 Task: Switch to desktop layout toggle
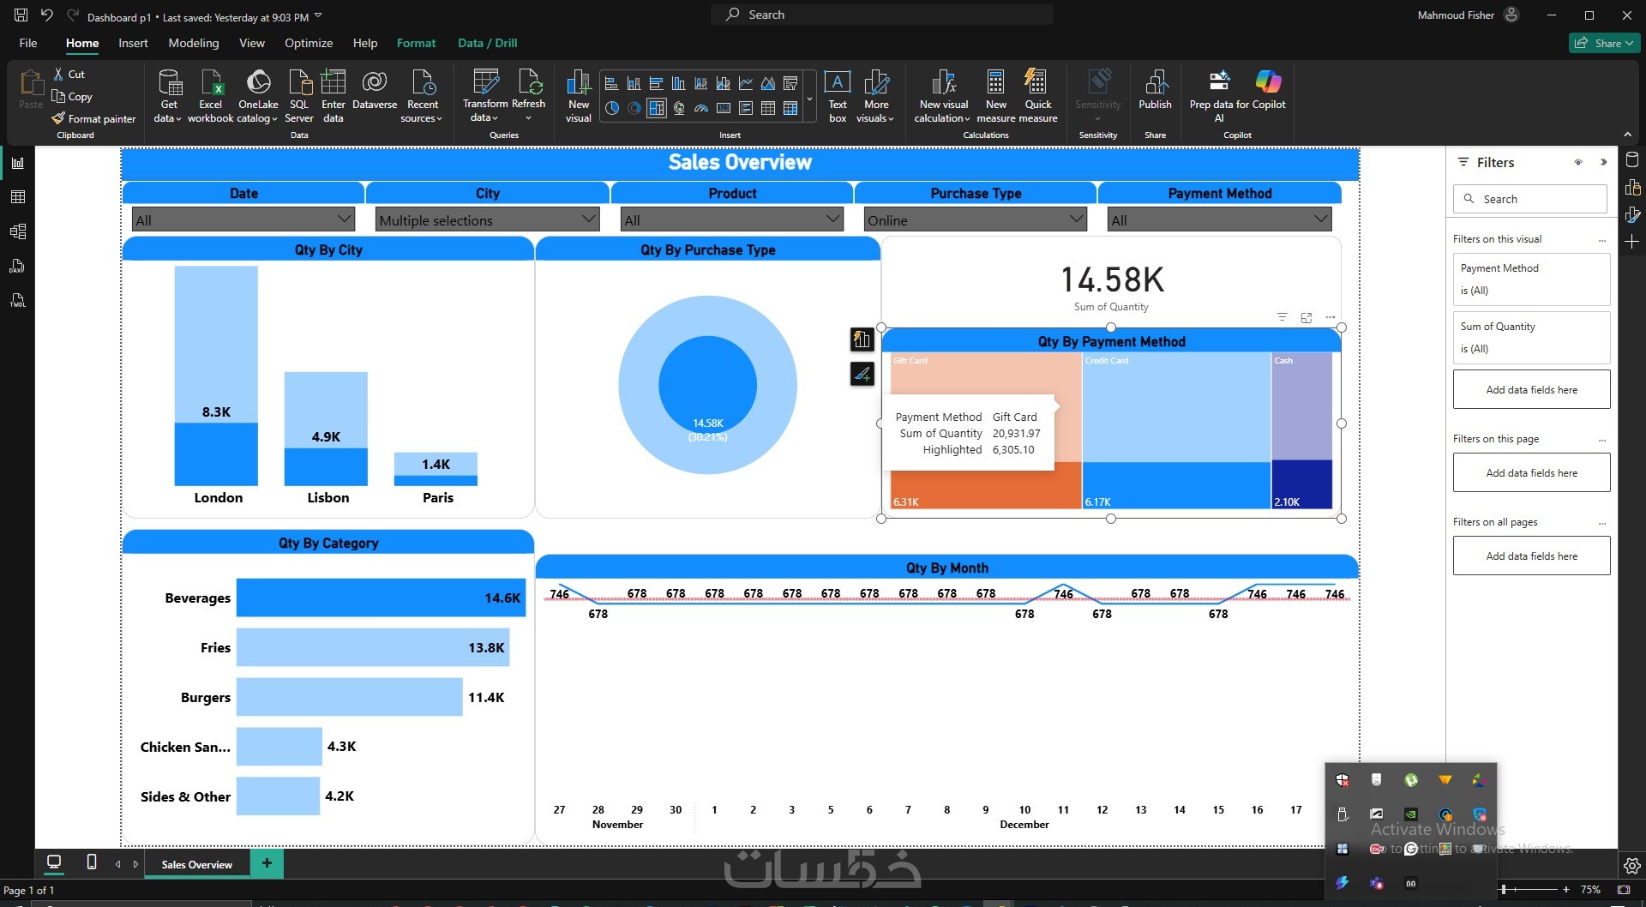coord(54,862)
